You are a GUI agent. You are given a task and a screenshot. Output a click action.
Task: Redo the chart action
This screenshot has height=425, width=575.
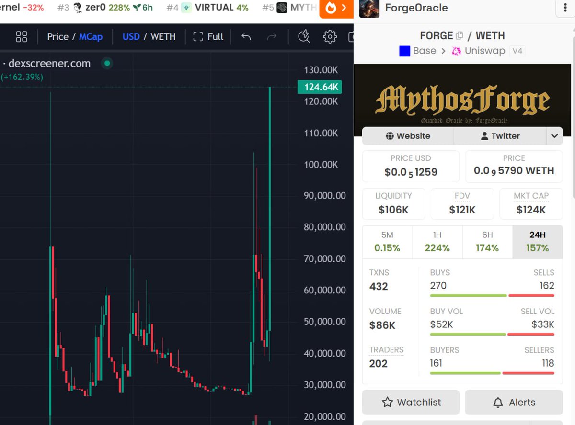272,36
